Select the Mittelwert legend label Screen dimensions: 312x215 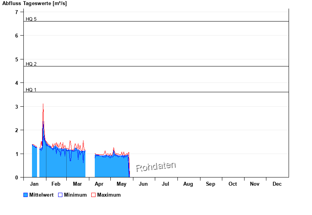[x=42, y=195]
